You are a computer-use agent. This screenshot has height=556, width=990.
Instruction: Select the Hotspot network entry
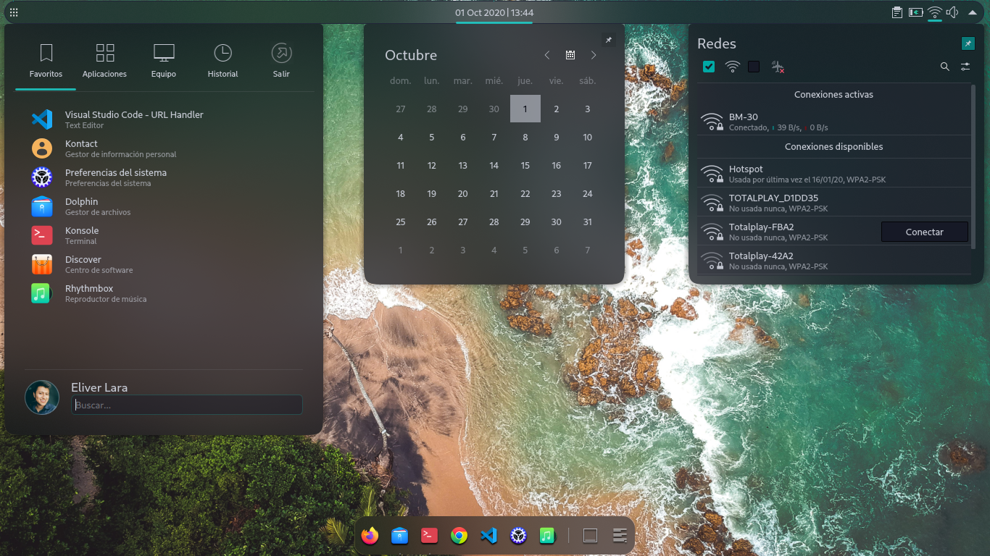[833, 173]
